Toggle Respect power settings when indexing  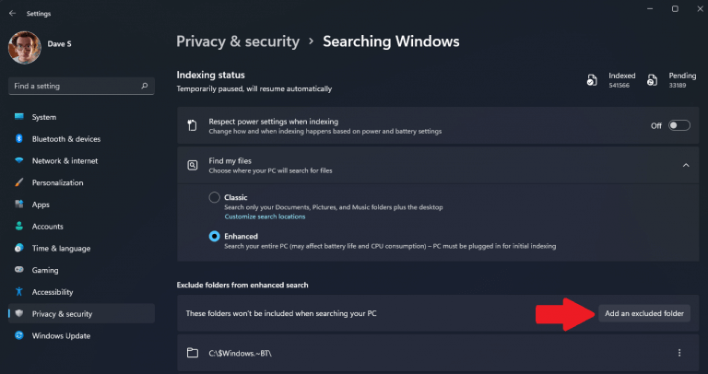click(679, 125)
